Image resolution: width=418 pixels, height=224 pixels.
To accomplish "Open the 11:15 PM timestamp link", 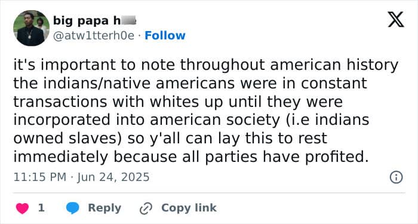I will 40,177.
